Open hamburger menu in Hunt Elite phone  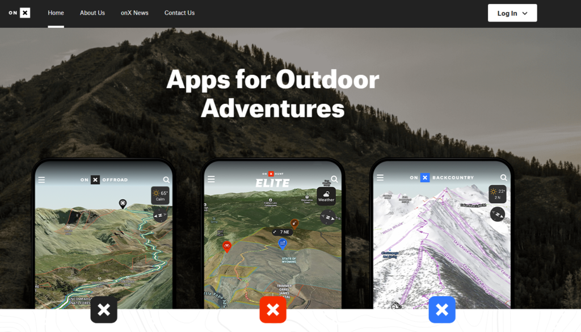coord(211,179)
